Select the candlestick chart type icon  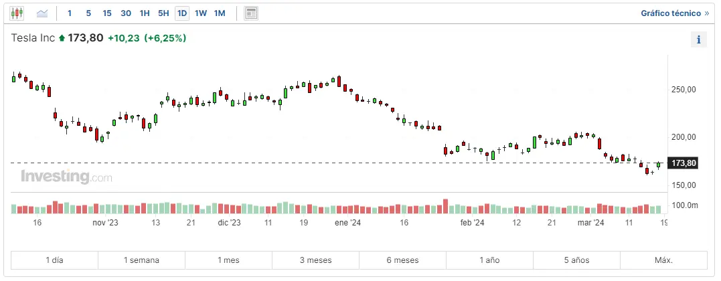[x=17, y=13]
